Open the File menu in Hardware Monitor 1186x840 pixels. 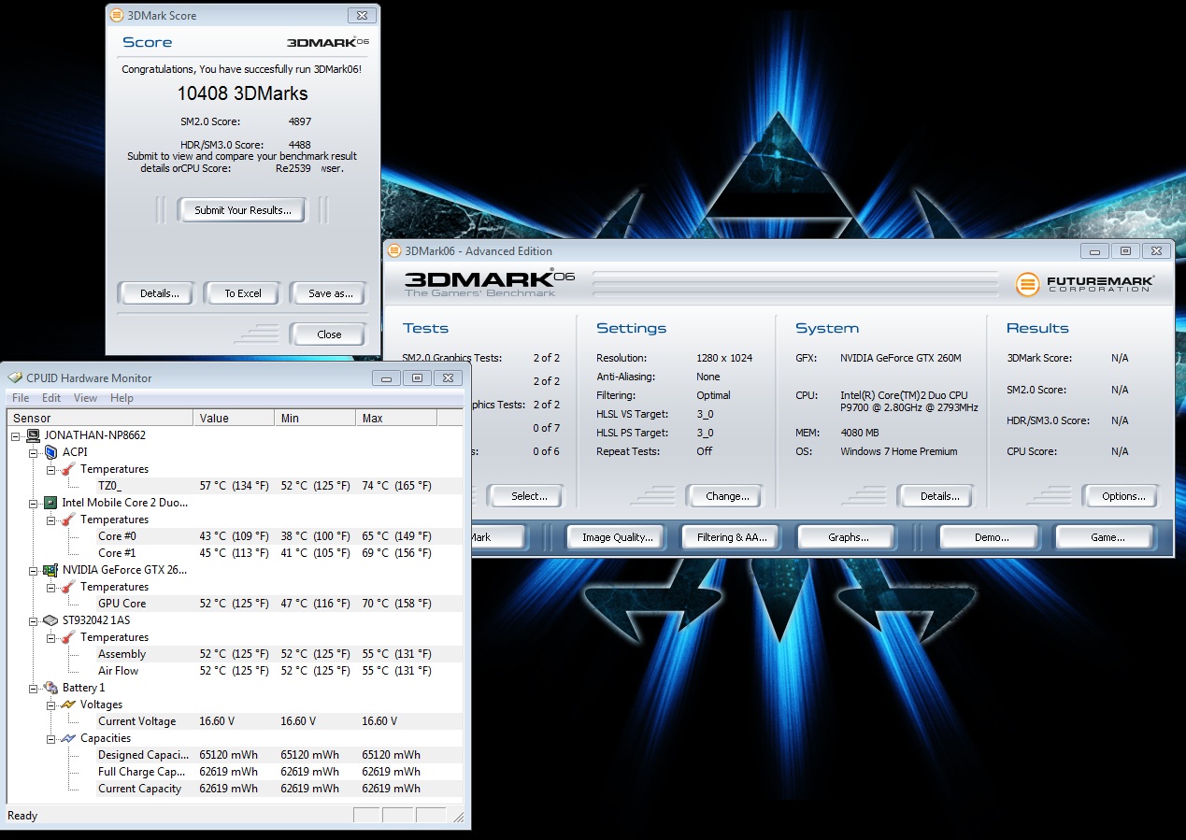[x=21, y=398]
